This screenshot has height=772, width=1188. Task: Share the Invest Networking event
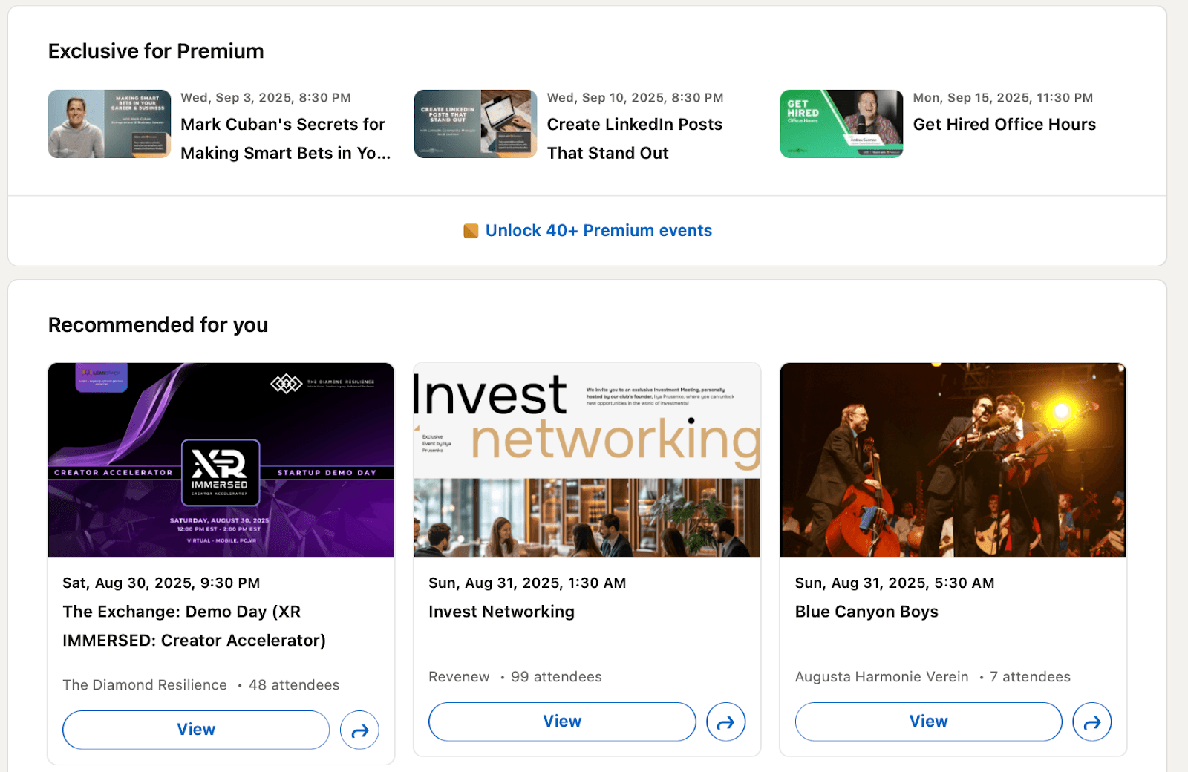(725, 722)
